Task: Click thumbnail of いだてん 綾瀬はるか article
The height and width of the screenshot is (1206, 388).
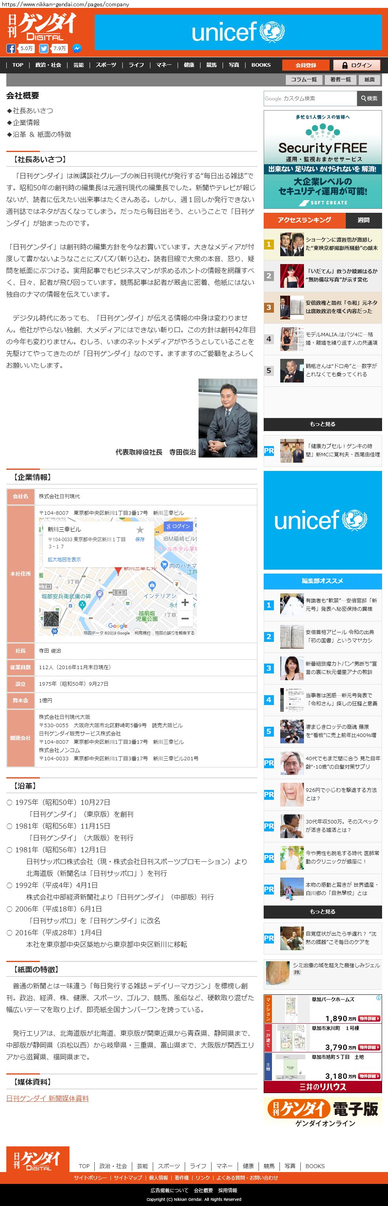Action: pyautogui.click(x=292, y=276)
